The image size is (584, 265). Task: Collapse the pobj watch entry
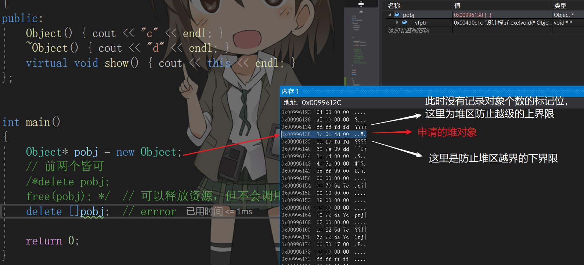(390, 15)
